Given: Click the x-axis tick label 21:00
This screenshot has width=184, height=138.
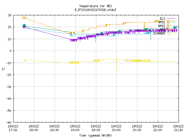Looking at the screenshot, I should point(158,130).
